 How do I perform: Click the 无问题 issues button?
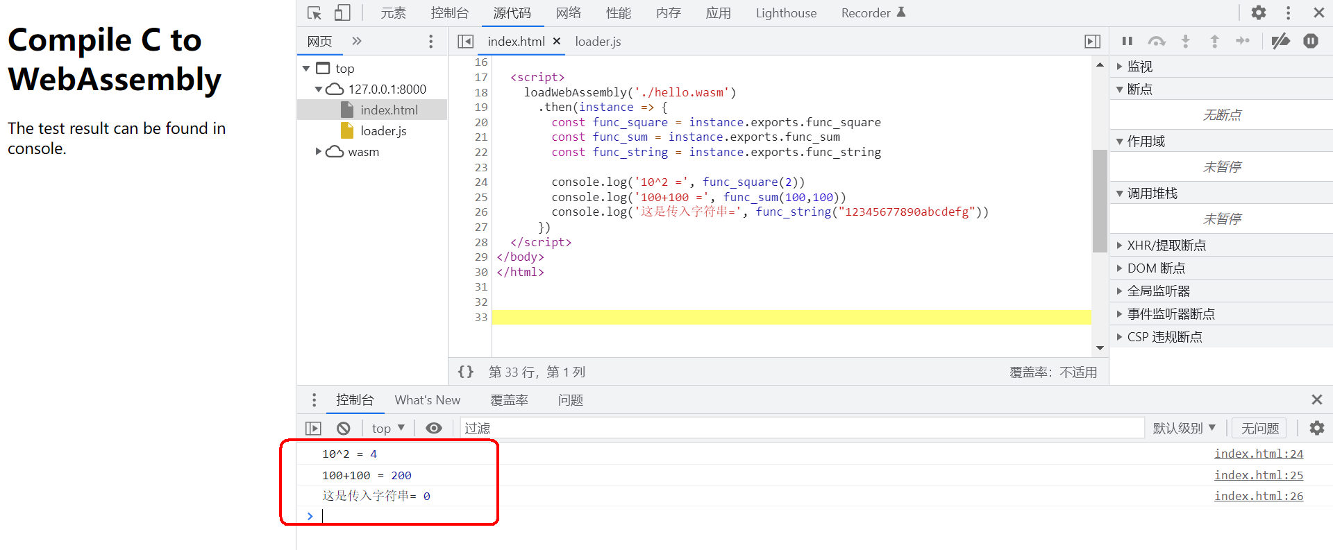[x=1259, y=429]
